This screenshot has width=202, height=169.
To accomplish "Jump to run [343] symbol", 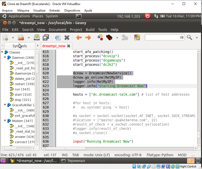I will point(22,89).
